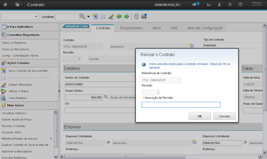Click Empresa Contratante detail chevron icon

pyautogui.click(x=245, y=142)
